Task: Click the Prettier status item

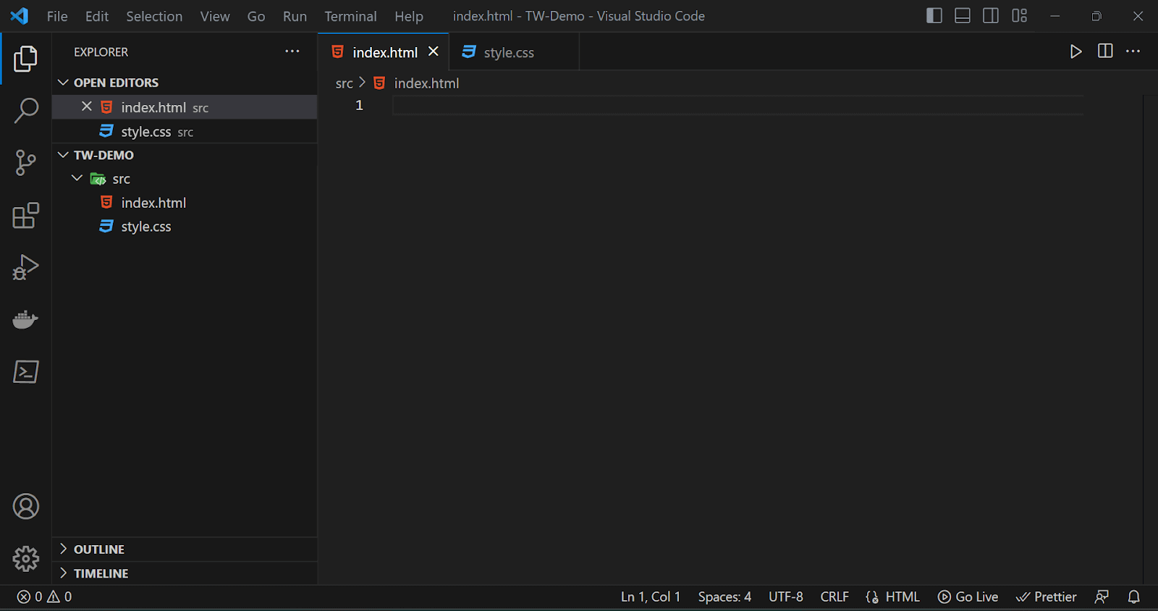Action: 1047,597
